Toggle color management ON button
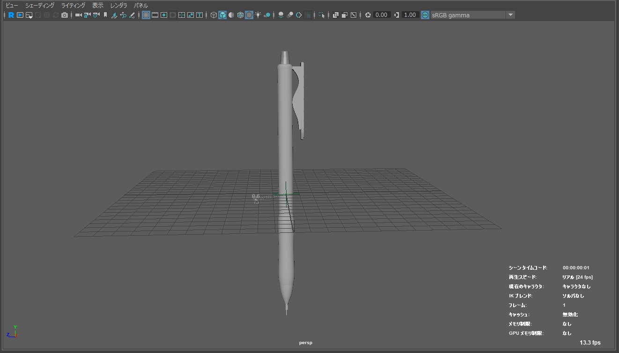 click(425, 15)
